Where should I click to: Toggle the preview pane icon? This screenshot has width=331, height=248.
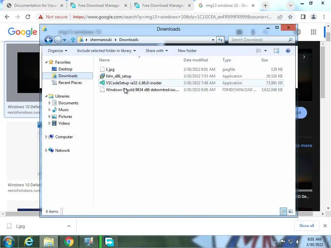(x=276, y=51)
